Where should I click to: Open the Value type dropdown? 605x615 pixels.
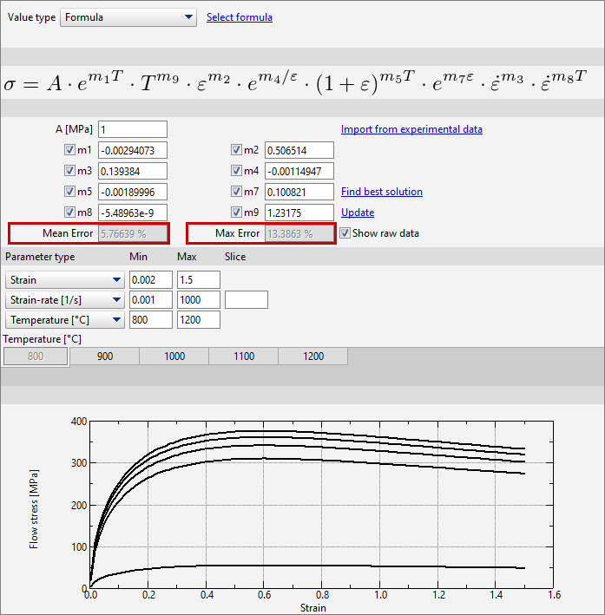point(128,17)
